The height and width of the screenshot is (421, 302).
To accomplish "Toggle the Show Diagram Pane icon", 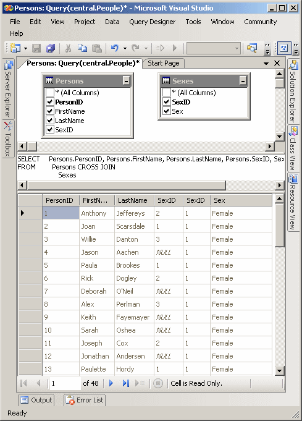I will click(x=283, y=48).
